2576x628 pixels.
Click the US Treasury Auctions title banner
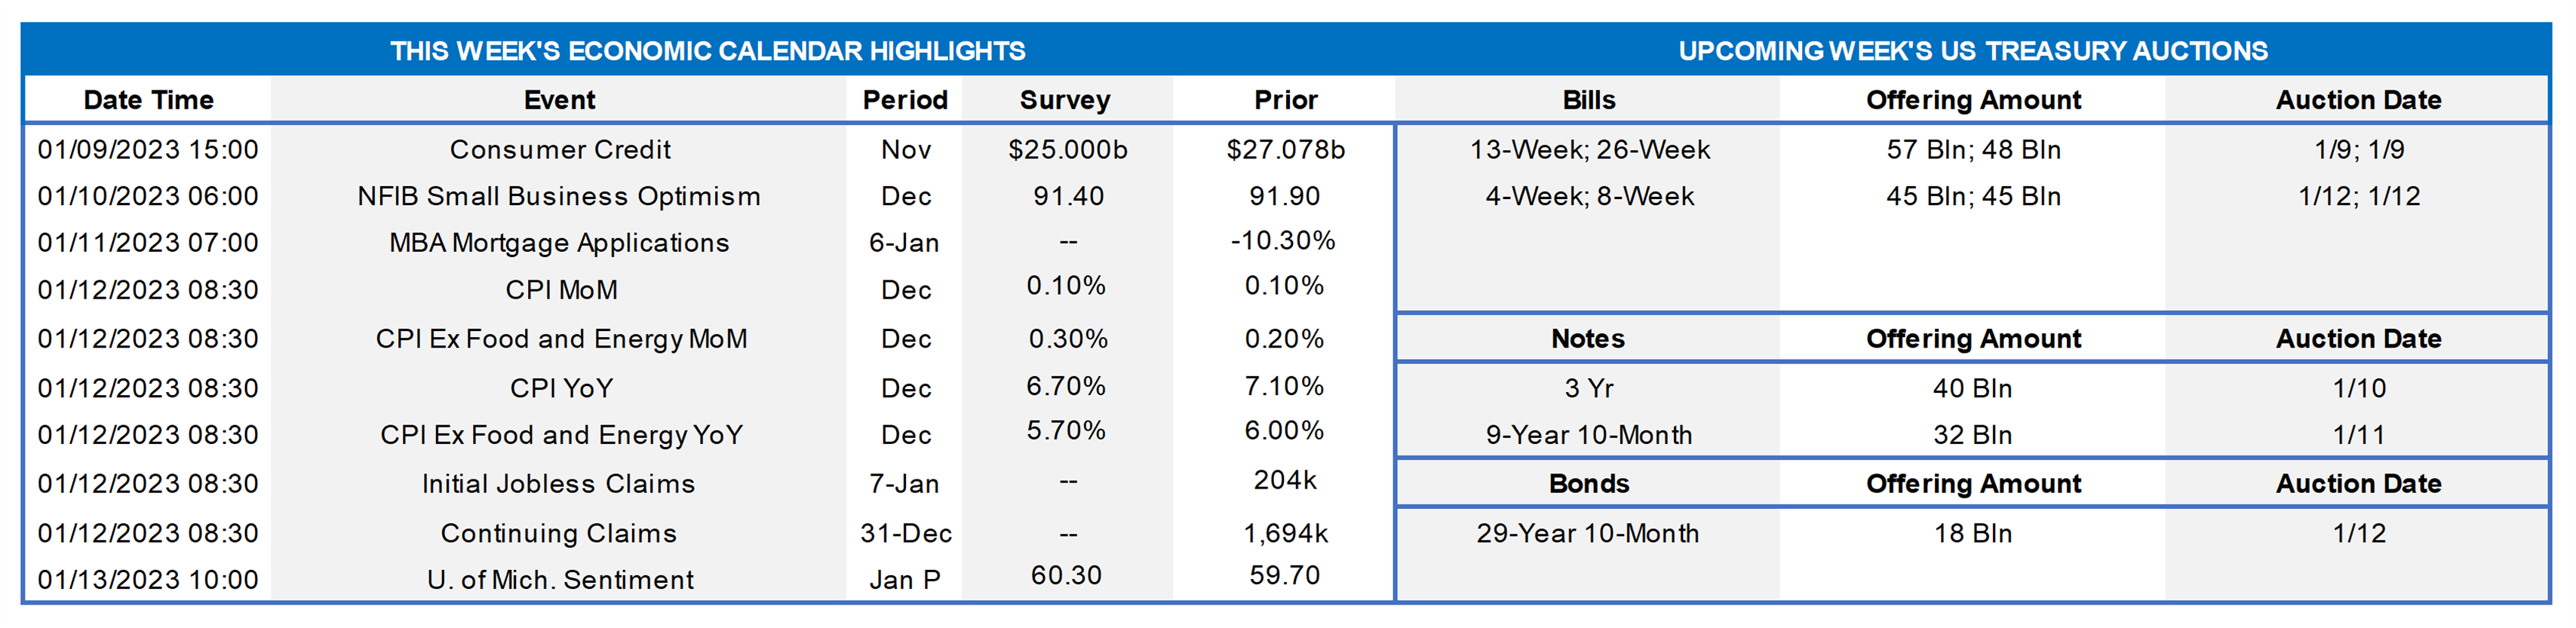1972,51
